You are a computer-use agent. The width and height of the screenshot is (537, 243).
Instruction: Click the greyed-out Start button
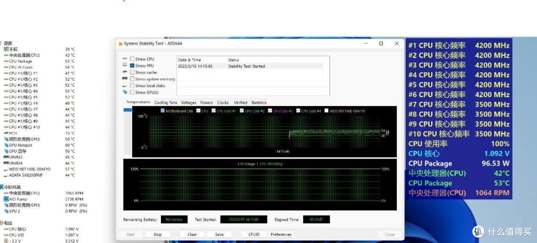[130, 235]
